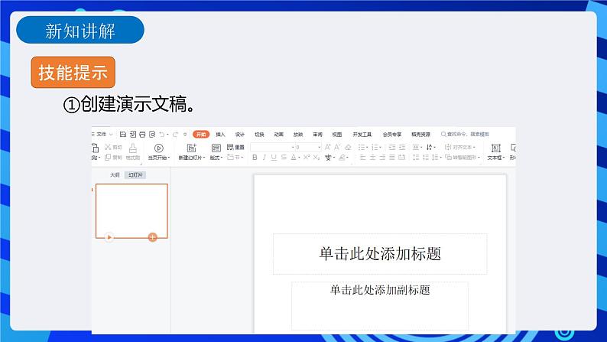This screenshot has width=607, height=342.
Task: Switch to the 视图 View tab
Action: tap(337, 134)
